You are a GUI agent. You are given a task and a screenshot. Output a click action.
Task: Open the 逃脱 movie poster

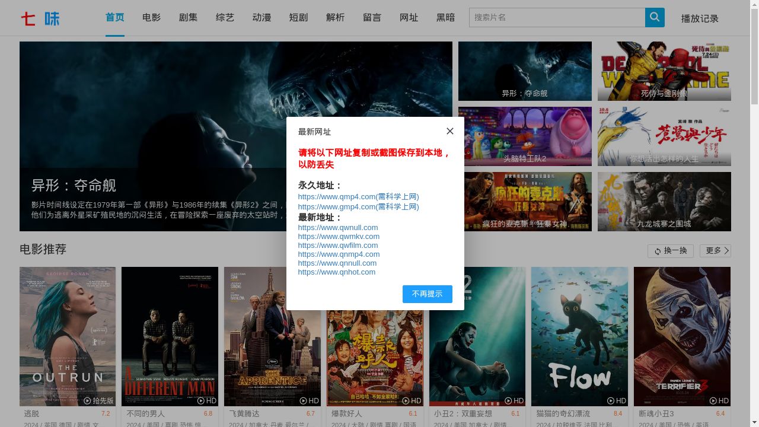coord(68,336)
